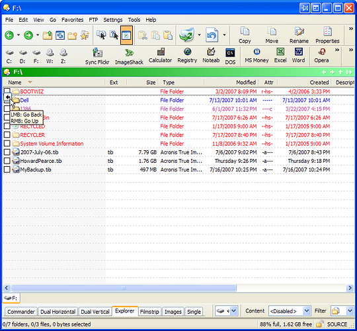Tick the checkbox for HowardPearce.tib
This screenshot has height=331, width=357.
click(x=7, y=161)
